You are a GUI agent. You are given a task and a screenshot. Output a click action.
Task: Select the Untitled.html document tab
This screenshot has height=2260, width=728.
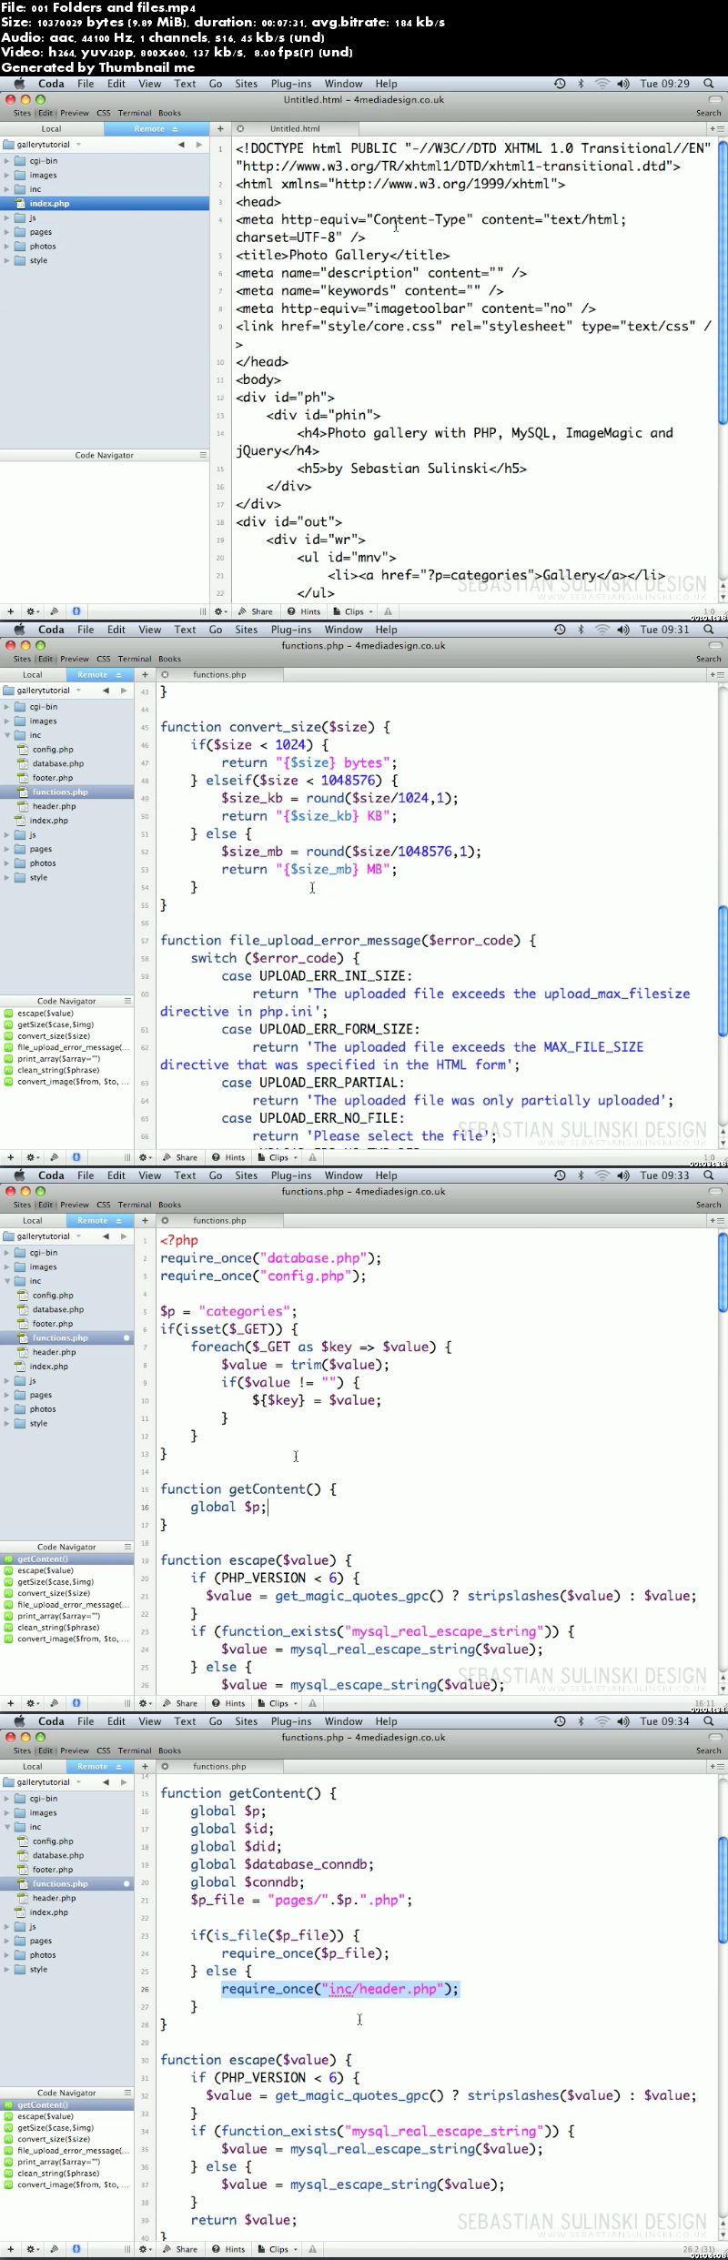[x=295, y=129]
